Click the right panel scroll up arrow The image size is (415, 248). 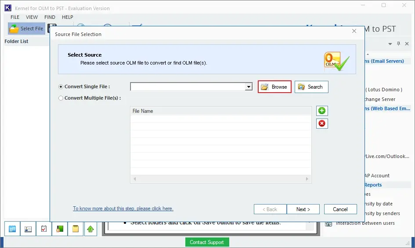click(368, 54)
